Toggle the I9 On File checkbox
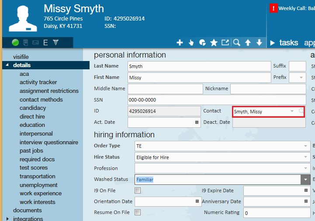 click(138, 190)
